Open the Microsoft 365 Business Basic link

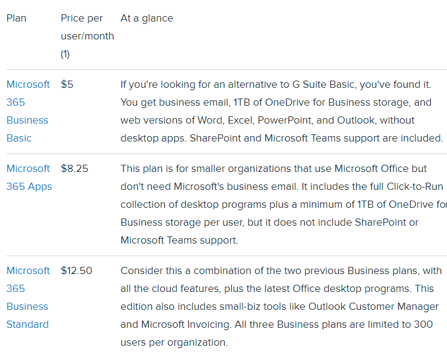pyautogui.click(x=28, y=111)
